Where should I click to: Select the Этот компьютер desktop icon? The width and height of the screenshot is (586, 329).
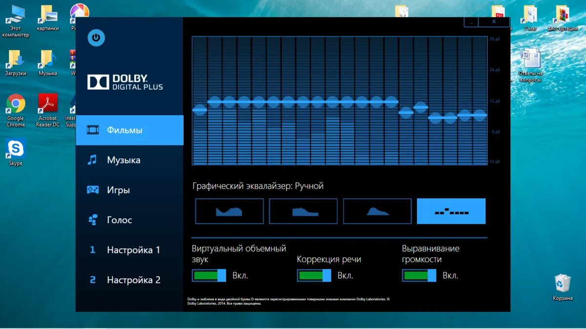pos(16,21)
